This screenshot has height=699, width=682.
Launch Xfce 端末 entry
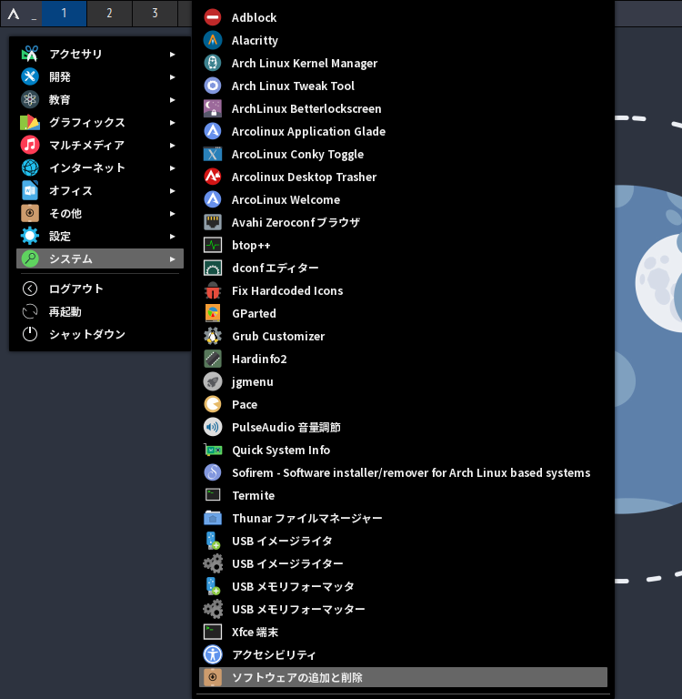tap(403, 632)
